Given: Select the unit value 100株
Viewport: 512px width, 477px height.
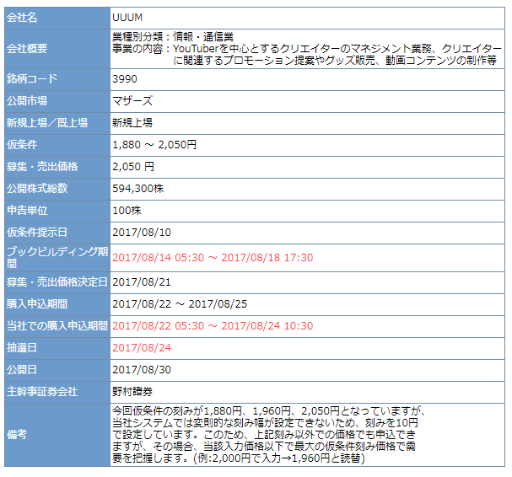Looking at the screenshot, I should pos(127,211).
